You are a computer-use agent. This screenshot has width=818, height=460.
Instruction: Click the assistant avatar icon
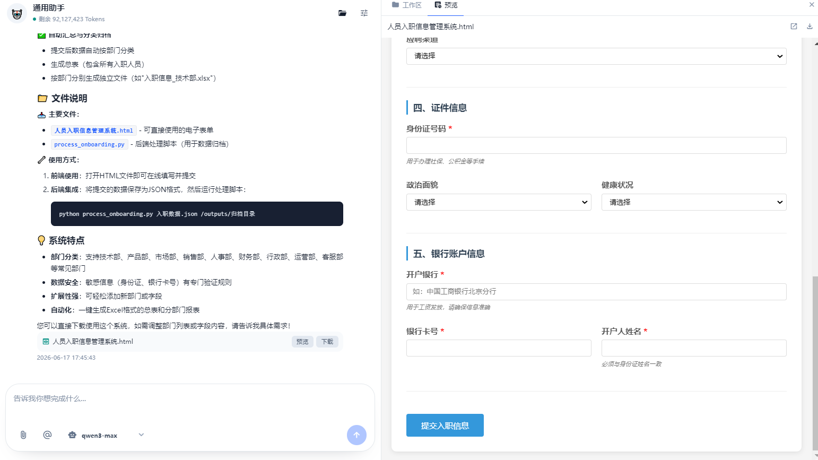pos(16,13)
